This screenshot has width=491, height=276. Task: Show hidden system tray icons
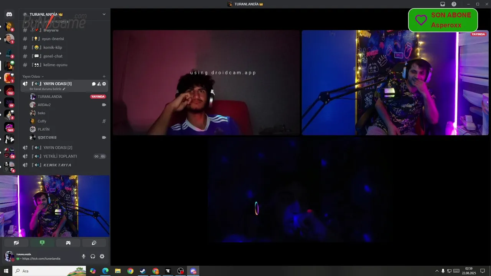(x=437, y=271)
